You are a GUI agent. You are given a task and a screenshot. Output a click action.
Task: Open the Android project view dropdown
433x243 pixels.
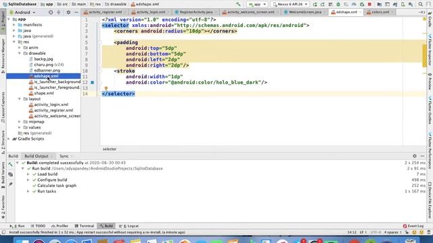click(x=22, y=12)
